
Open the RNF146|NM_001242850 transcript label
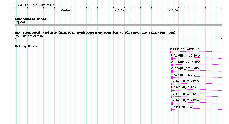[x=186, y=81]
